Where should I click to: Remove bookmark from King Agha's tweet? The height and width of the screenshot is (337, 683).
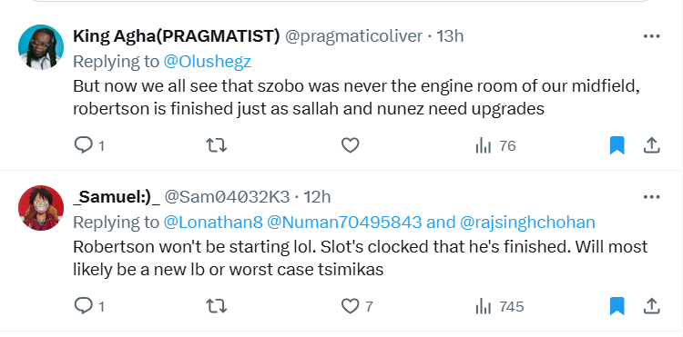(x=617, y=145)
